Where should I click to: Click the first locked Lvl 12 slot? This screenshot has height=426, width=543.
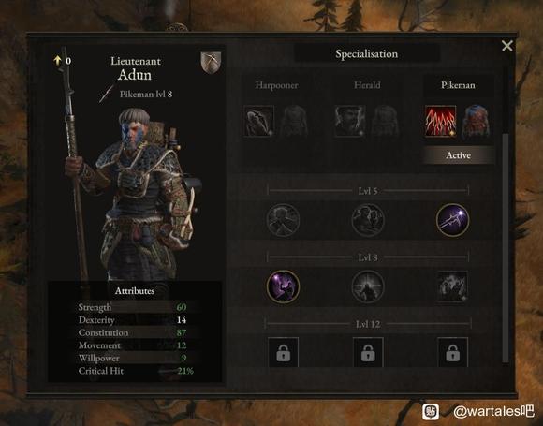coord(284,352)
